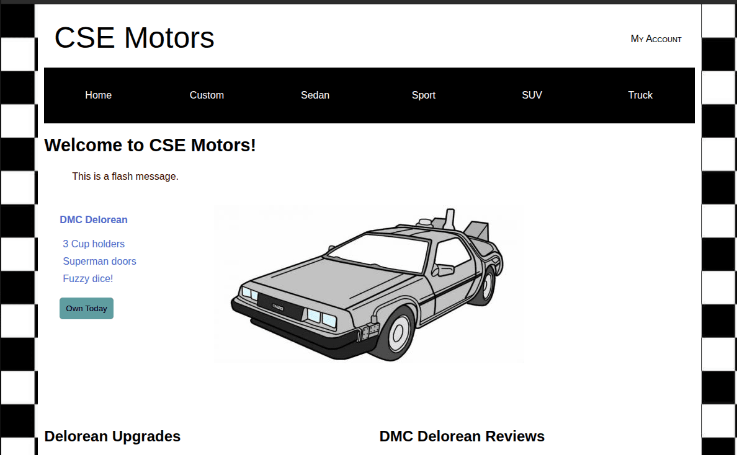Click the Delorean Upgrades heading
This screenshot has width=737, height=455.
point(112,436)
